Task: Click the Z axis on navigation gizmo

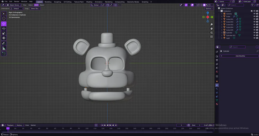Action: coord(207,13)
